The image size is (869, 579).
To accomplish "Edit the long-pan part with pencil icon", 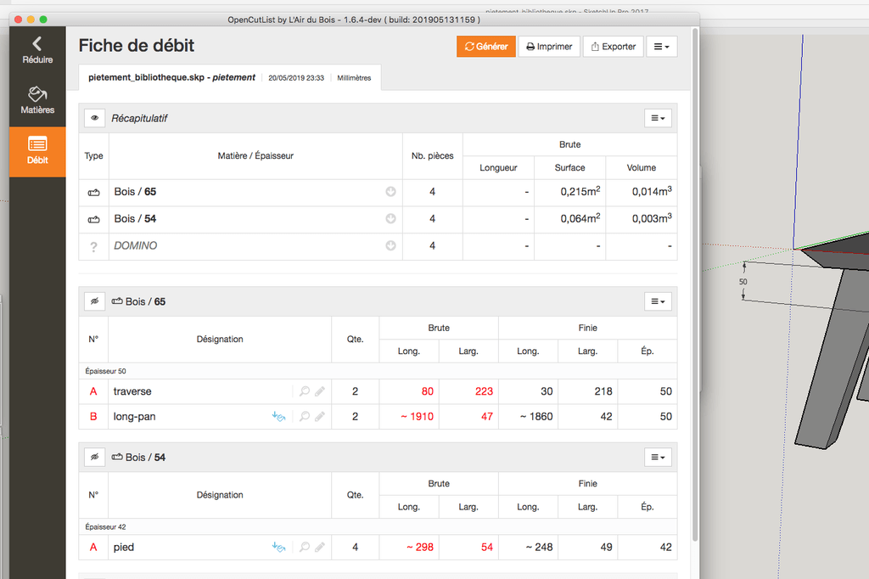I will coord(320,417).
